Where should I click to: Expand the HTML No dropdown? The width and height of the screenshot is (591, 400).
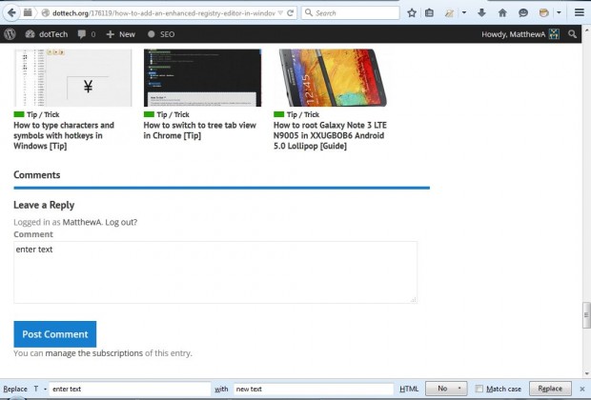(446, 389)
